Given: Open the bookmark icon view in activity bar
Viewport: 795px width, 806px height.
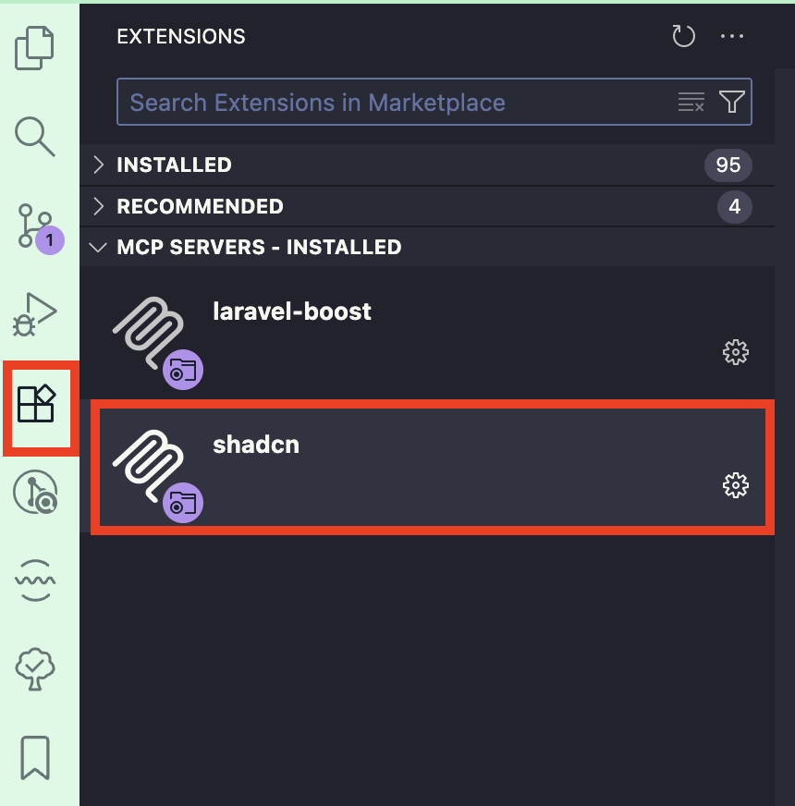Looking at the screenshot, I should tap(36, 758).
